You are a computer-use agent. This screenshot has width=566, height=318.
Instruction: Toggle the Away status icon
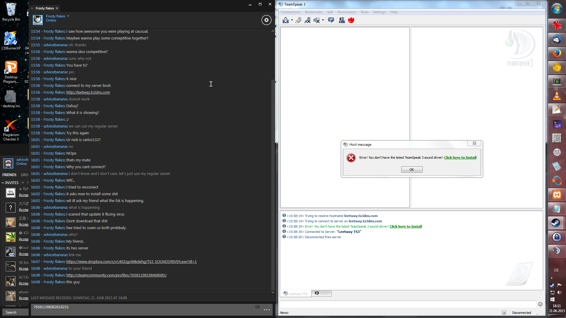pyautogui.click(x=285, y=20)
